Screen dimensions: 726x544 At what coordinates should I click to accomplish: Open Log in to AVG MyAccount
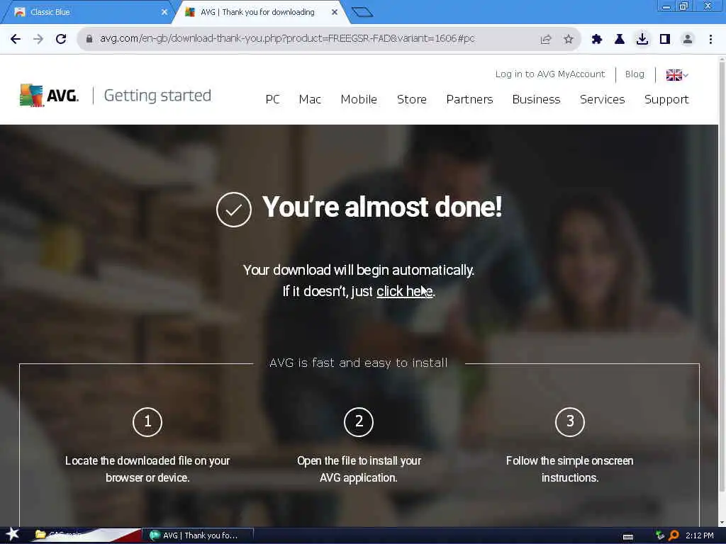pos(550,74)
